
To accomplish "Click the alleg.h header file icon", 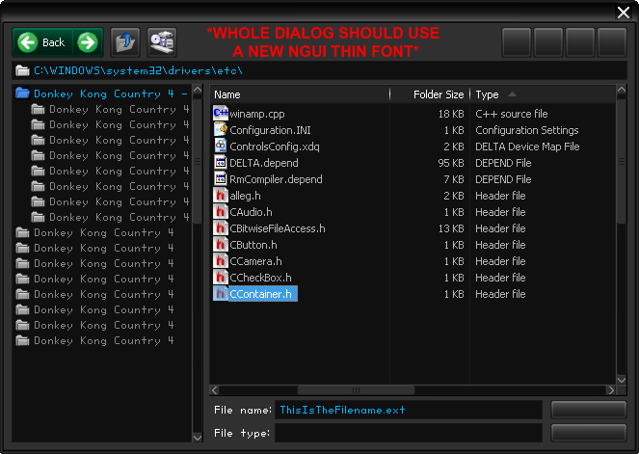I will coord(220,195).
